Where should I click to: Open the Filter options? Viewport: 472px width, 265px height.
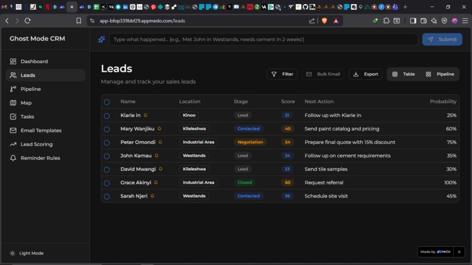[282, 74]
